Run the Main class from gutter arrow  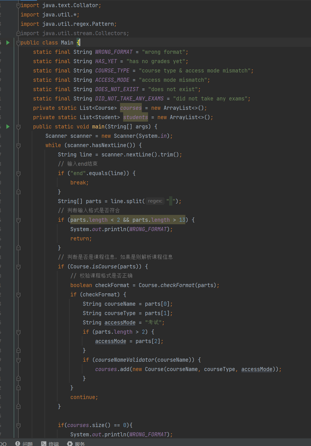tap(8, 43)
